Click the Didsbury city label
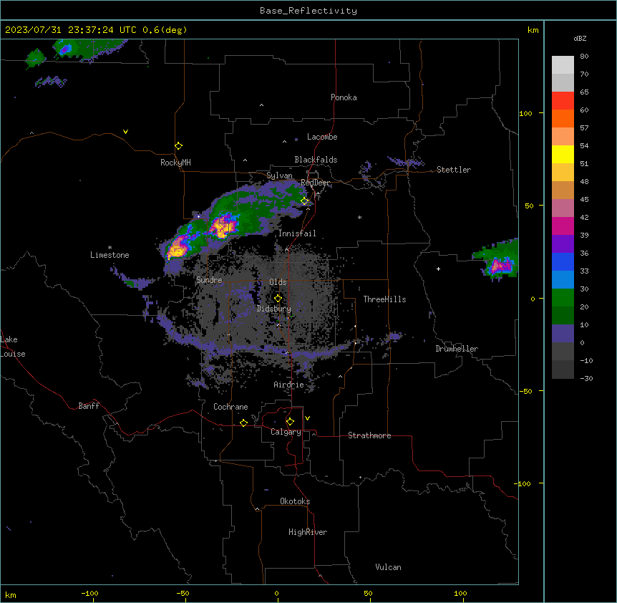This screenshot has width=617, height=603. [274, 309]
